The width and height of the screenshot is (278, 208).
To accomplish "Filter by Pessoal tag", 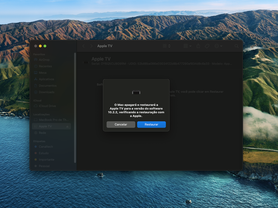I will [51, 166].
